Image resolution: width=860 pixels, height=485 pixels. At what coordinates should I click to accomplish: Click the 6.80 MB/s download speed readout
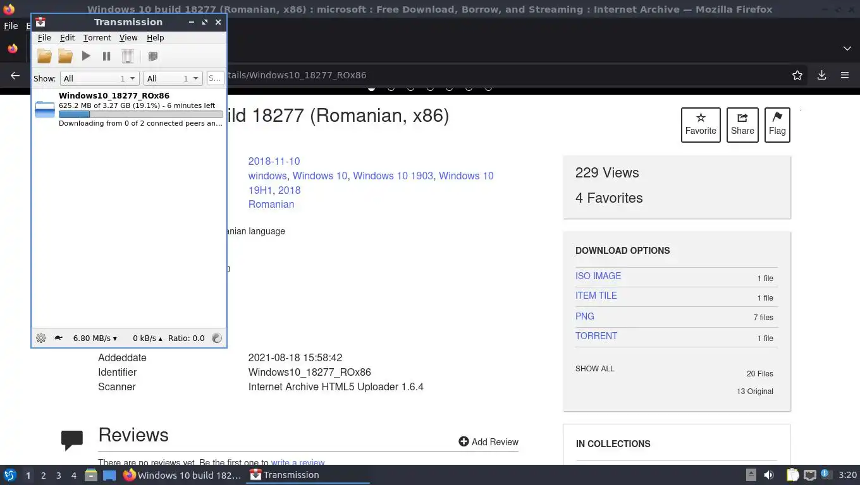[x=95, y=338]
